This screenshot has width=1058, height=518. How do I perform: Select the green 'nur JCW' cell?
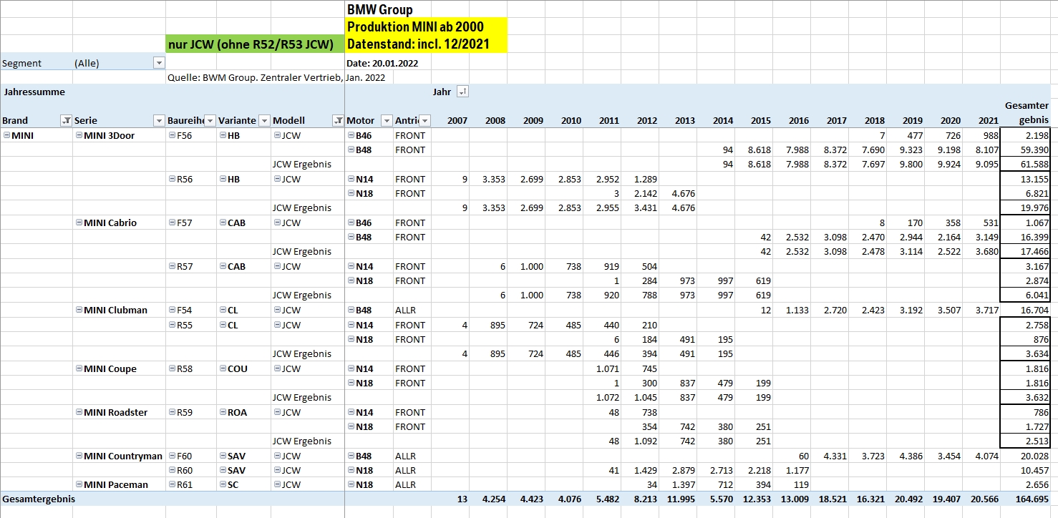click(x=254, y=44)
